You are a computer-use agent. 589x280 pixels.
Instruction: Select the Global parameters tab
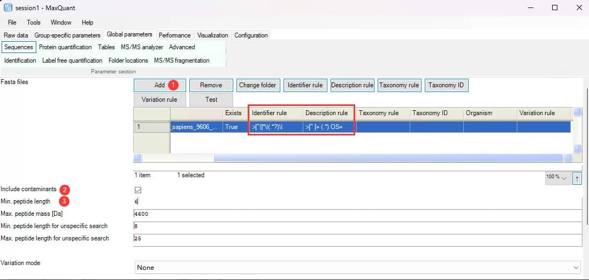[129, 35]
